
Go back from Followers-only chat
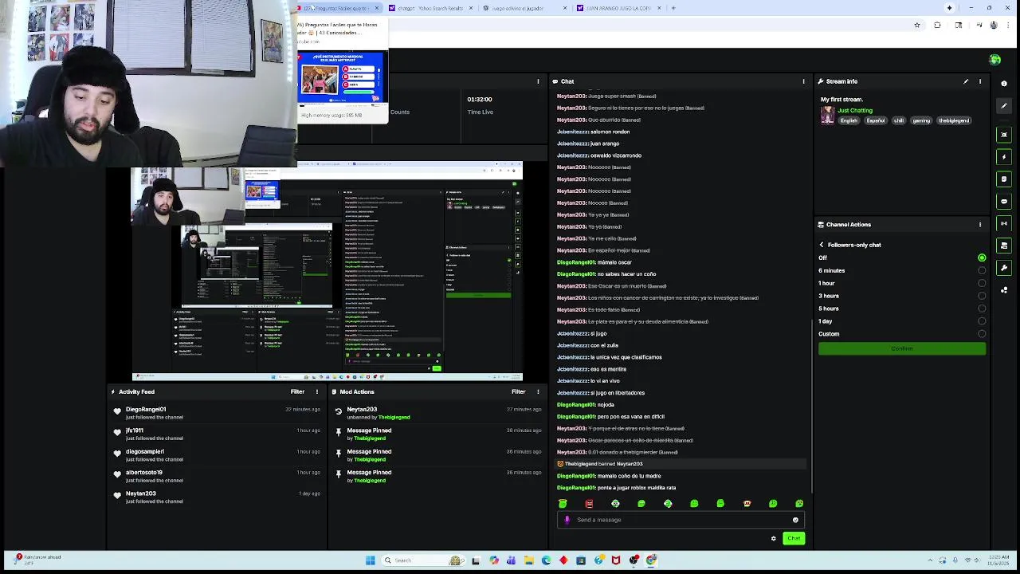coord(822,245)
